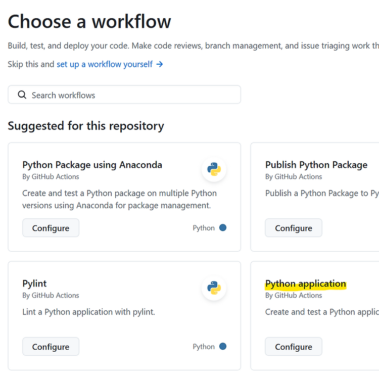Click the 'Python' language label on Pylint card

coord(204,347)
